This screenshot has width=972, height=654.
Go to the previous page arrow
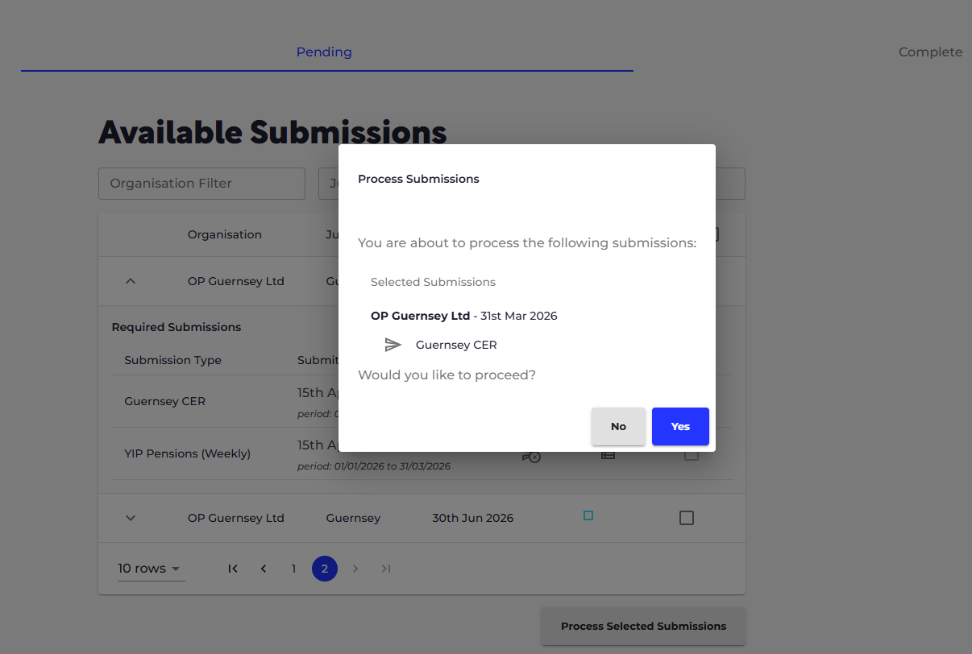264,569
